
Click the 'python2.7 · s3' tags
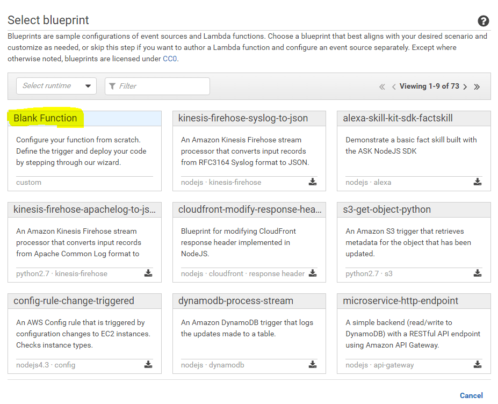pyautogui.click(x=369, y=274)
